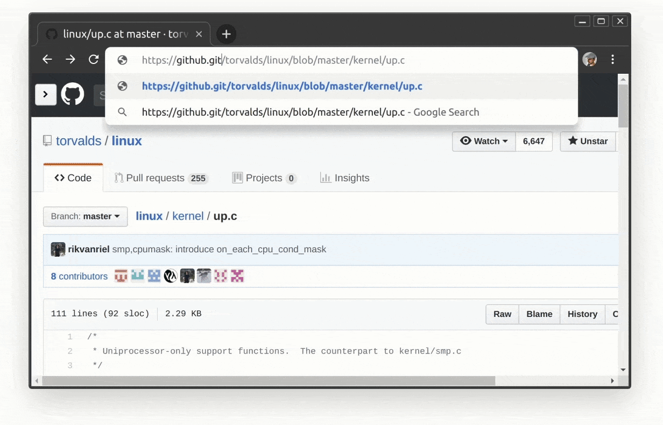Open the 8 contributors link
This screenshot has width=663, height=425.
pyautogui.click(x=79, y=277)
